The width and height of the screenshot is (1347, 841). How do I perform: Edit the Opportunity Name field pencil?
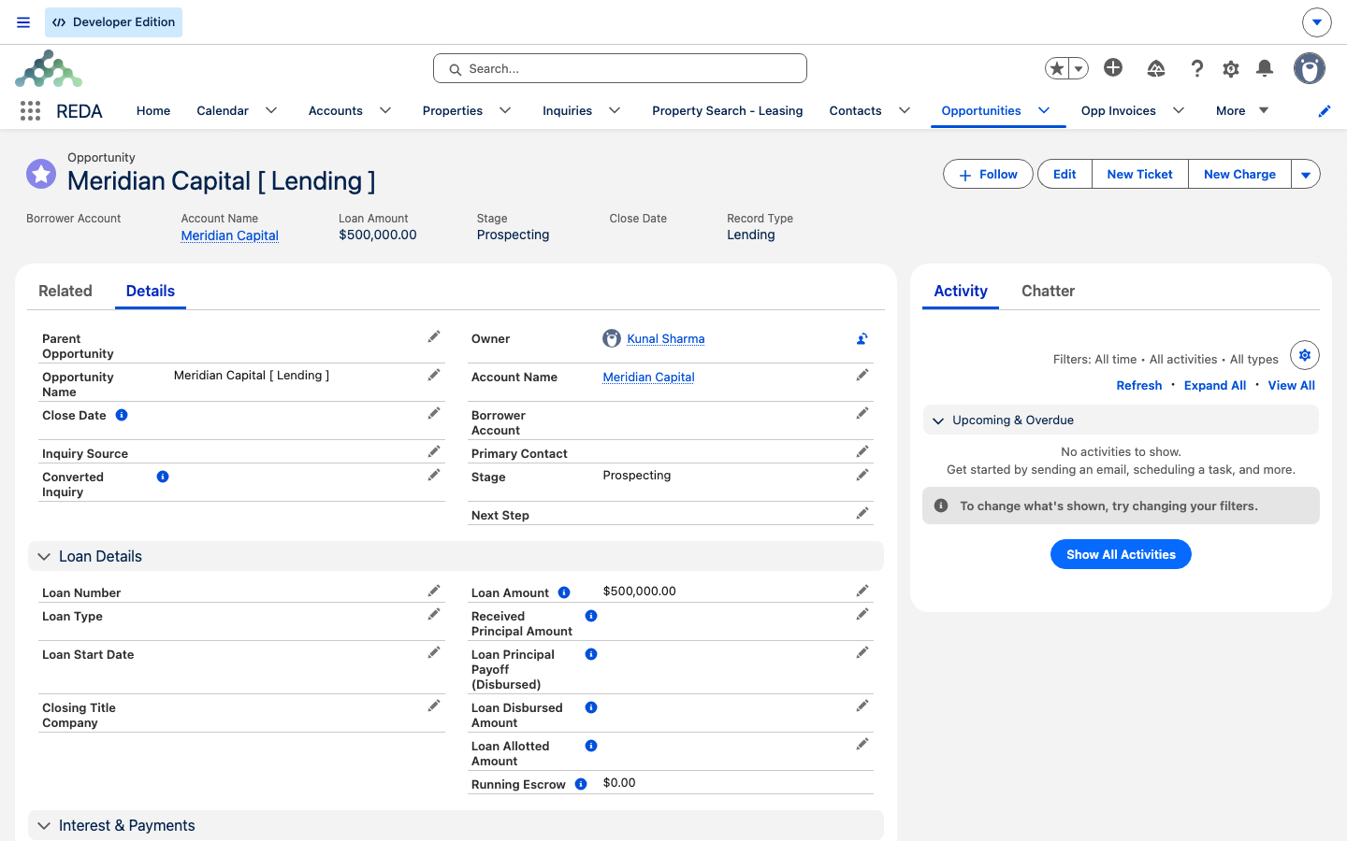coord(434,376)
